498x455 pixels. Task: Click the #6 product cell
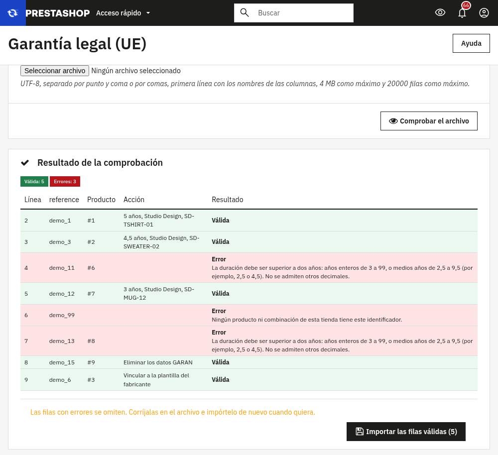pyautogui.click(x=91, y=268)
